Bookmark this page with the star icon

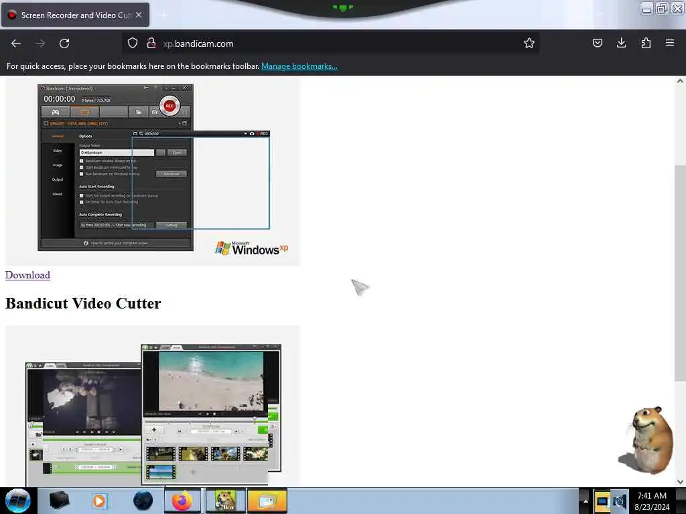[529, 43]
